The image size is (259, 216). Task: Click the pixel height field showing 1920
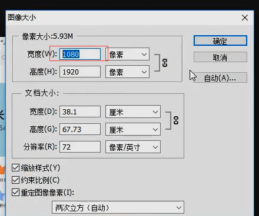(80, 72)
